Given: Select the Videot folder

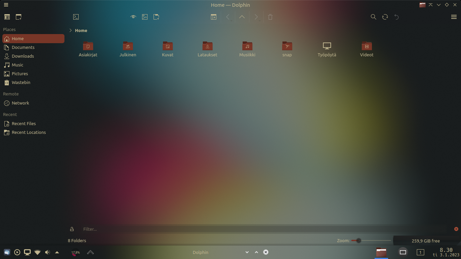Looking at the screenshot, I should 367,49.
